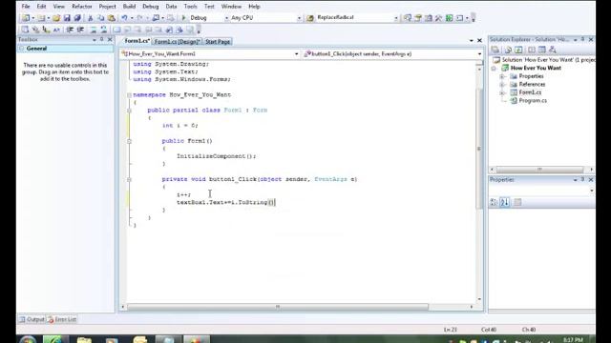
Task: Click the Solution Explorer horizontal scrollbar
Action: click(x=541, y=170)
